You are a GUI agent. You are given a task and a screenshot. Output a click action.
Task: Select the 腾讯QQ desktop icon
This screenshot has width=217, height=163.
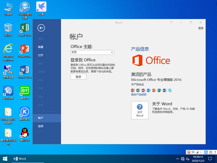tap(25, 135)
